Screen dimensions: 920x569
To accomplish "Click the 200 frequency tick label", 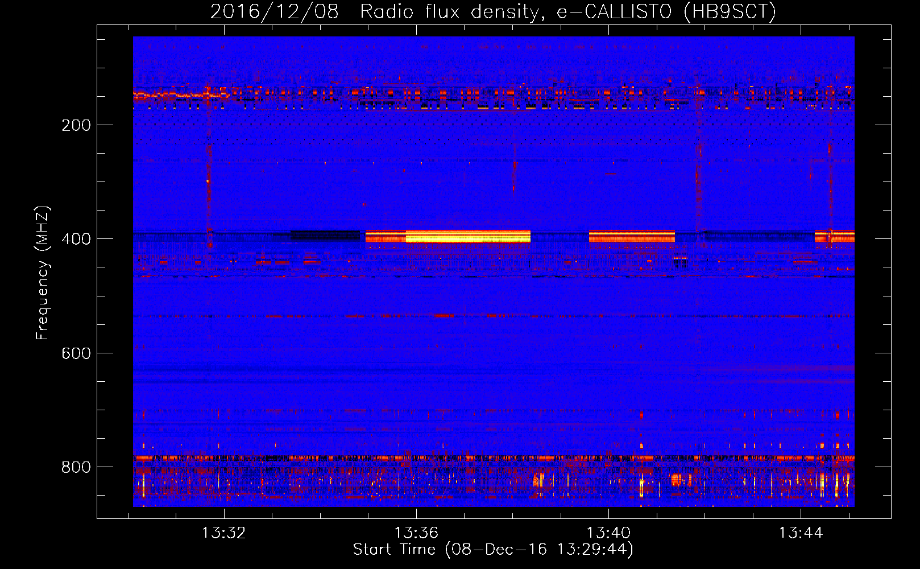I will point(76,125).
